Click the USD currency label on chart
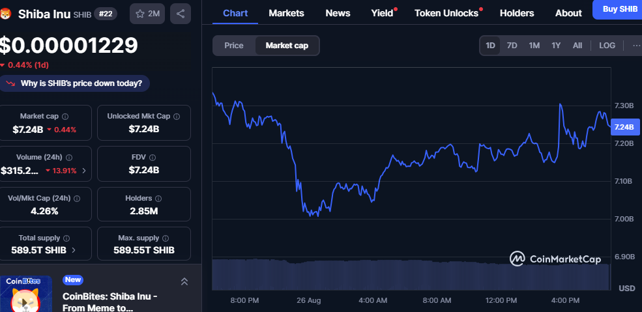This screenshot has height=312, width=642. point(627,289)
